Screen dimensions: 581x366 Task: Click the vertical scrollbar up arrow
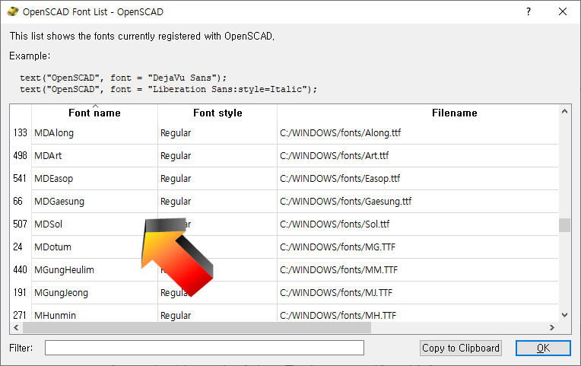click(564, 111)
